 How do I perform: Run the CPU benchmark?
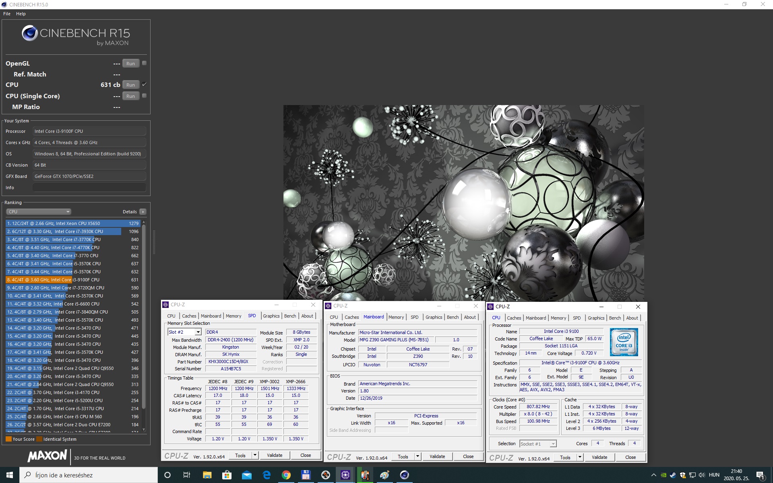pos(130,85)
